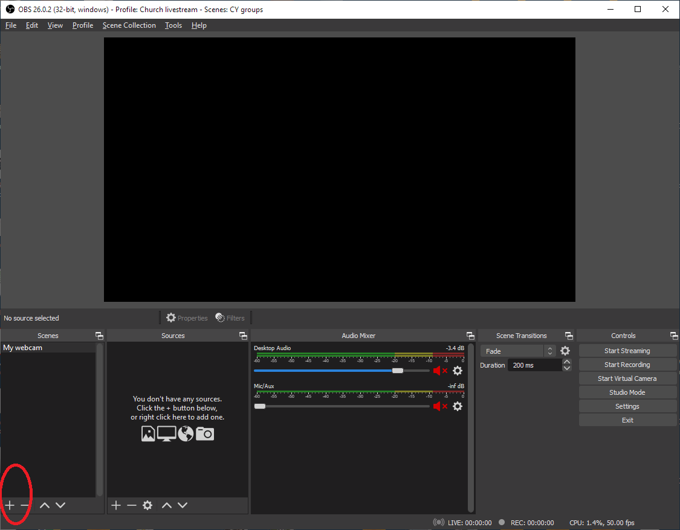Image resolution: width=680 pixels, height=530 pixels.
Task: Open the Scene Collection menu
Action: [x=129, y=25]
